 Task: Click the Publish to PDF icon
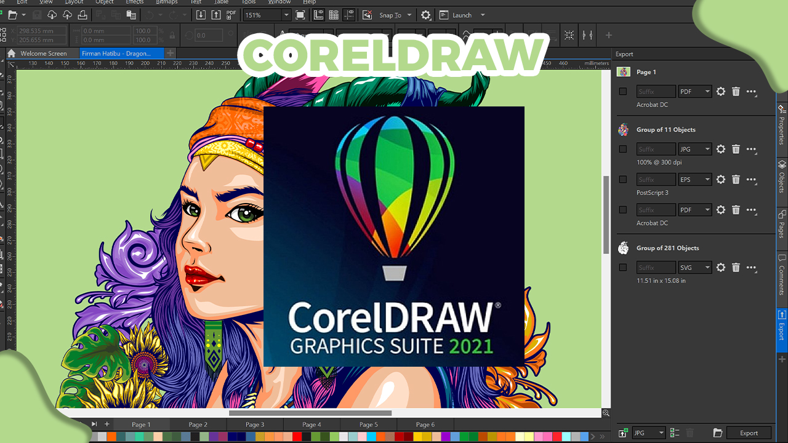point(231,15)
